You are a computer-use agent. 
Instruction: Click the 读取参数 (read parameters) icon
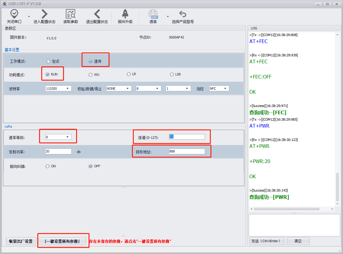pyautogui.click(x=71, y=14)
